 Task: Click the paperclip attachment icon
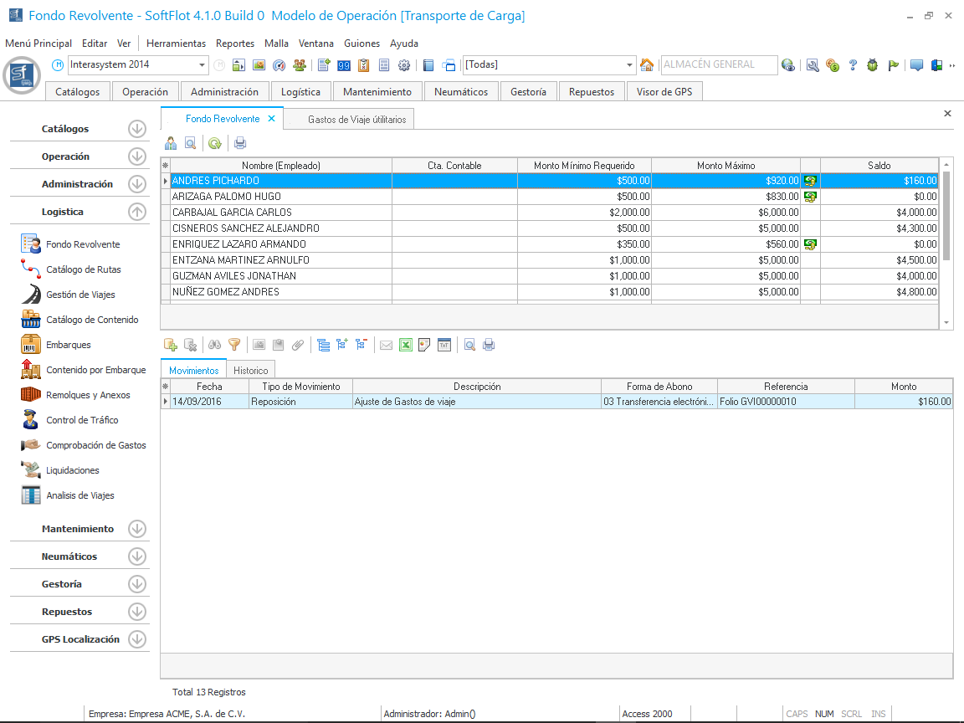coord(298,344)
